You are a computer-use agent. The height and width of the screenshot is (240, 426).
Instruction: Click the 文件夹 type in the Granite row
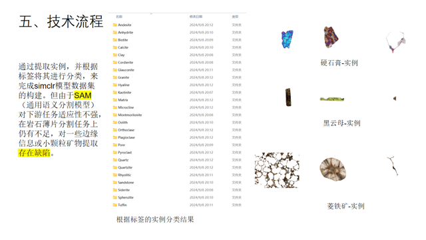coord(237,77)
